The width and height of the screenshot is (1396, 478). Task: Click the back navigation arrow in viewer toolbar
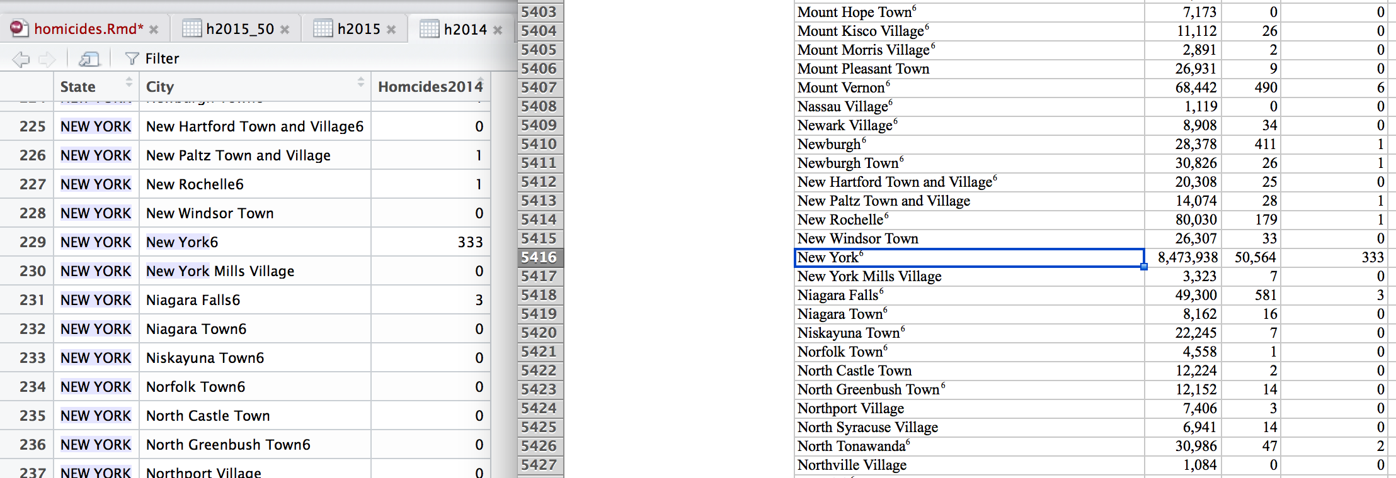click(21, 59)
